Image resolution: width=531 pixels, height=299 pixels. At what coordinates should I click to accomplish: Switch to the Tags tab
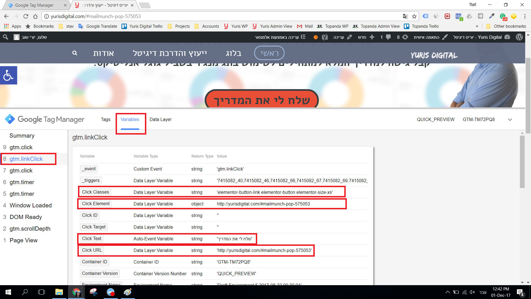pos(106,119)
